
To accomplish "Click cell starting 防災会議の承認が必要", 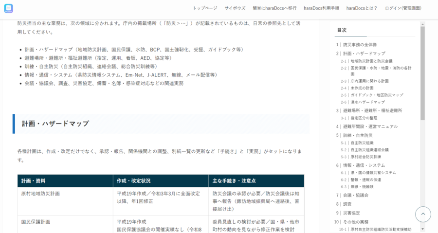I will (256, 201).
